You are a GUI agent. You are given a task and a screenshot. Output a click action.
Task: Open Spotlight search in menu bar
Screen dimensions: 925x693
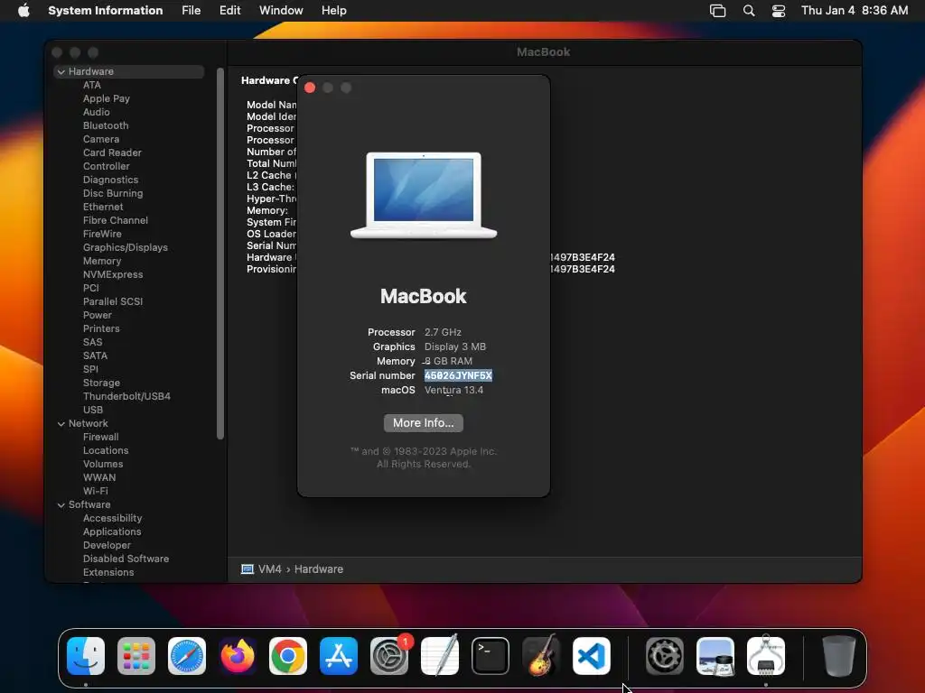749,11
